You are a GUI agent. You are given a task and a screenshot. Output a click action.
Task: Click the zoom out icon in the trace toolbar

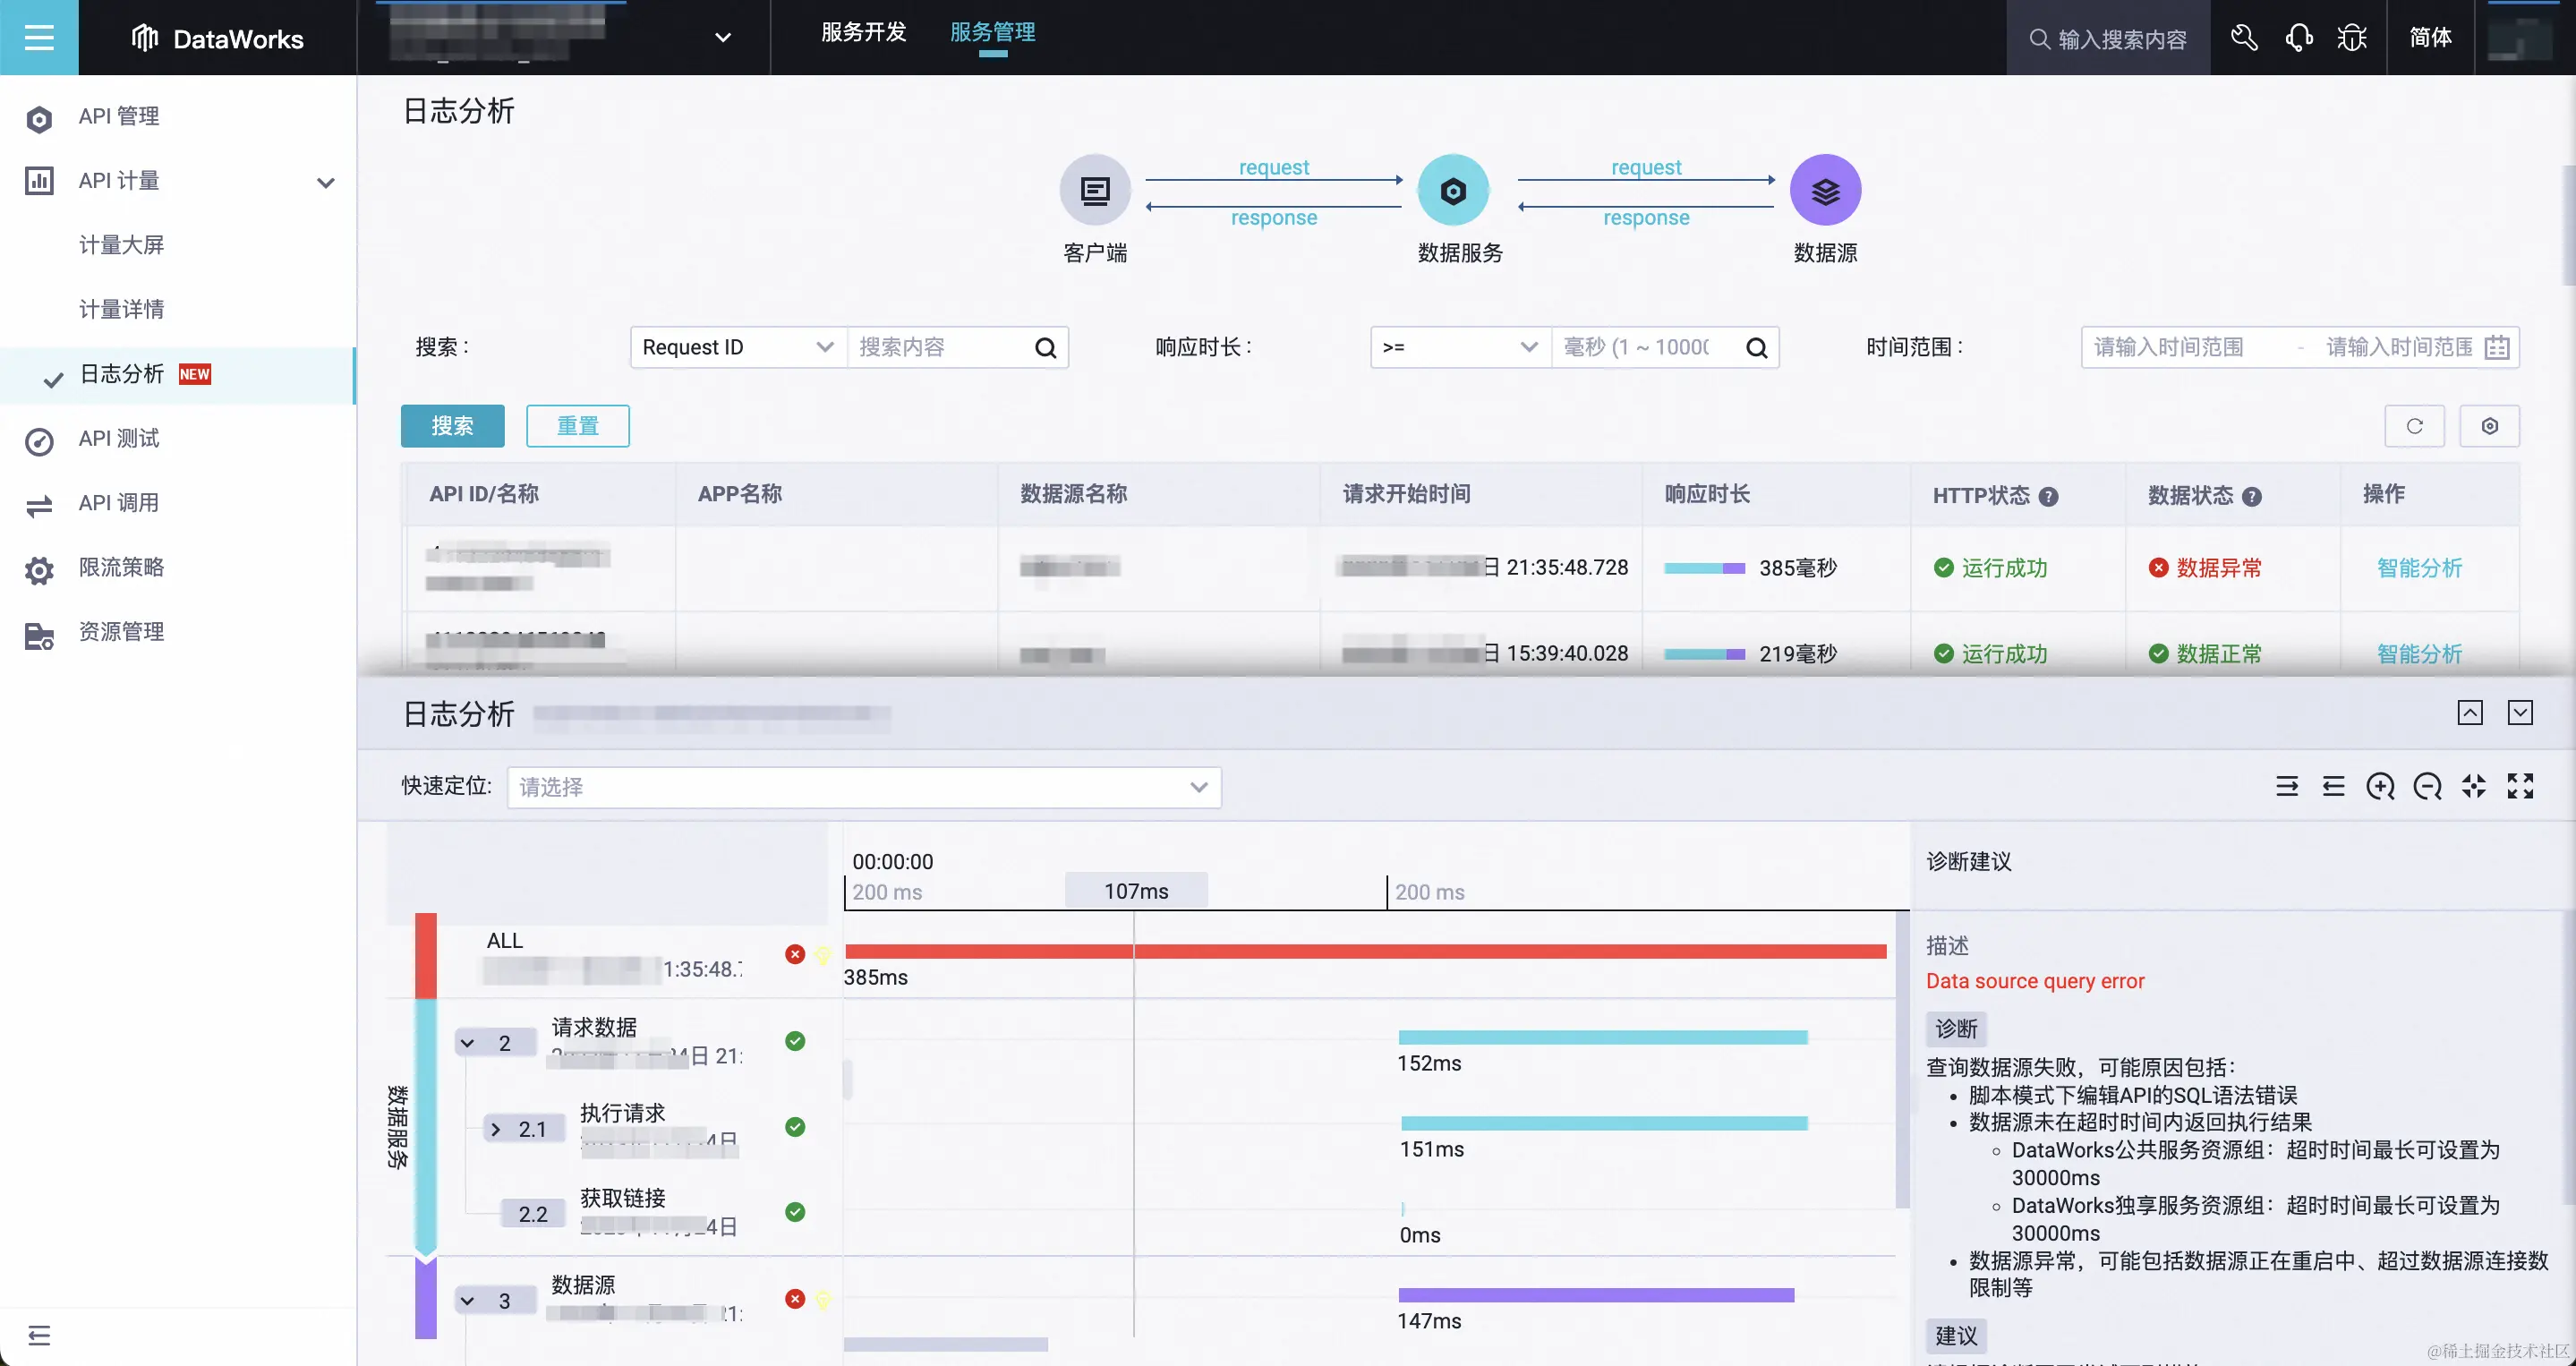[x=2427, y=787]
